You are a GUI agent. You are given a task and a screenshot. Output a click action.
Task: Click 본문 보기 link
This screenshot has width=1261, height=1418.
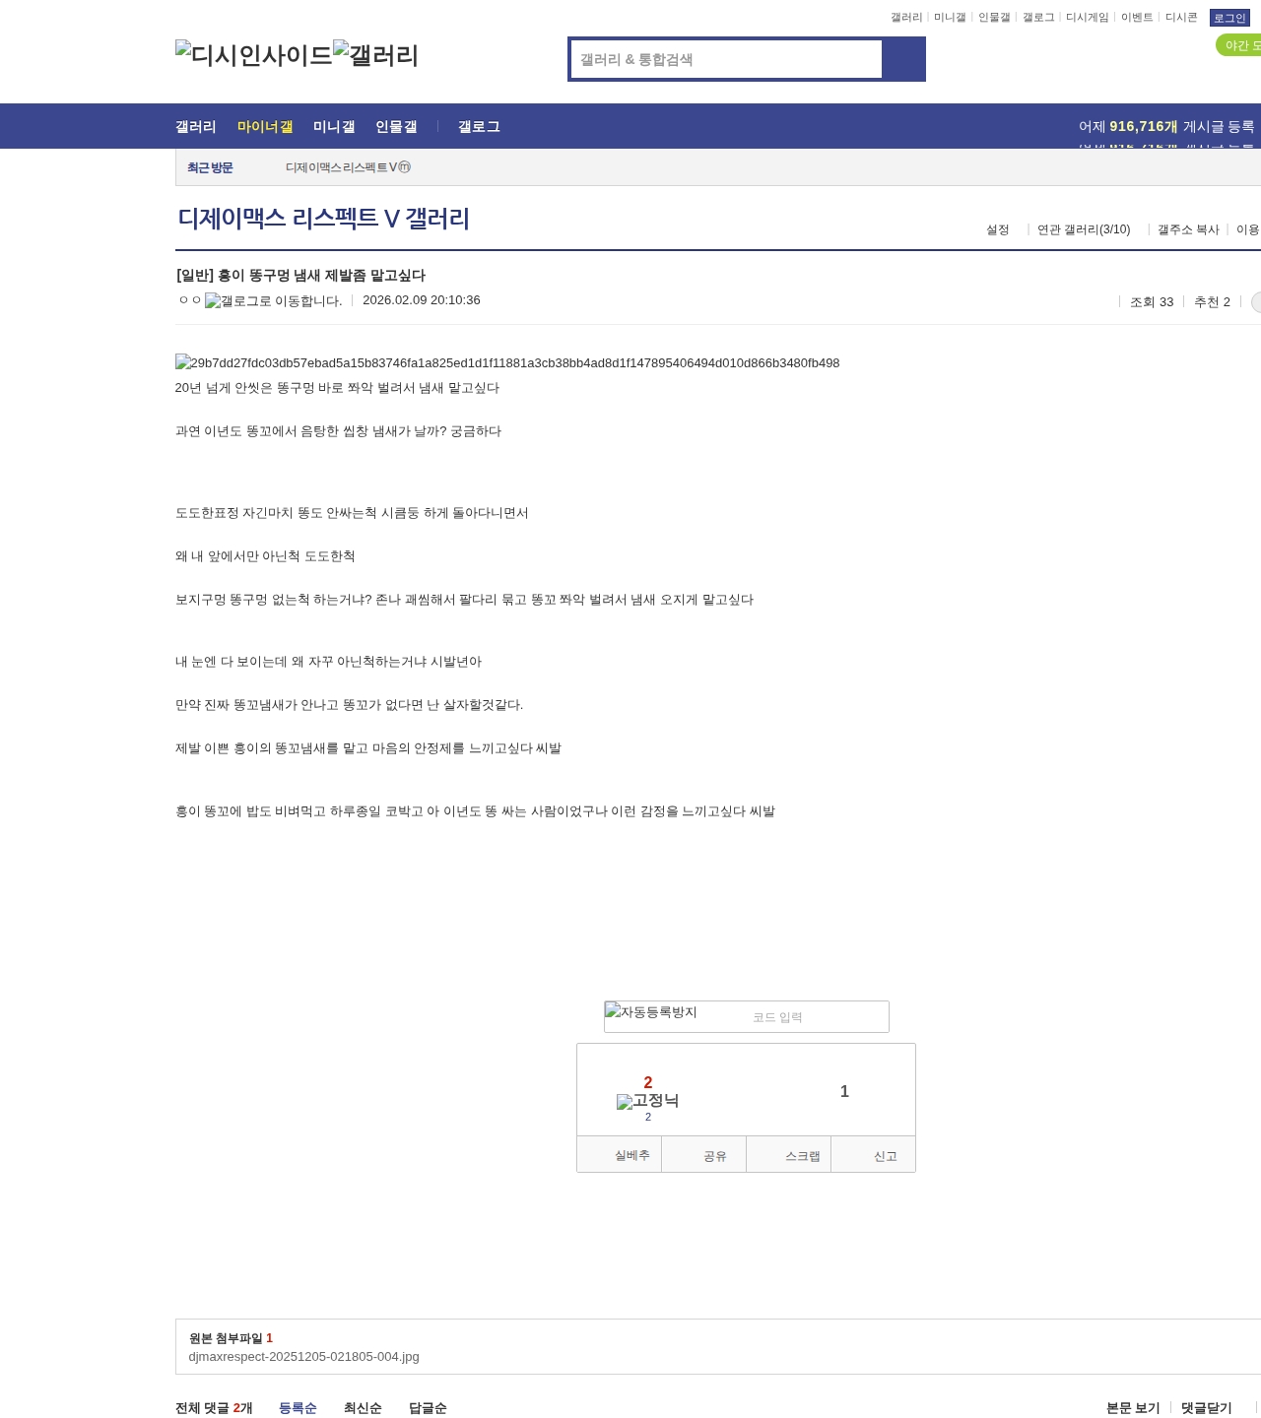(x=1133, y=1408)
